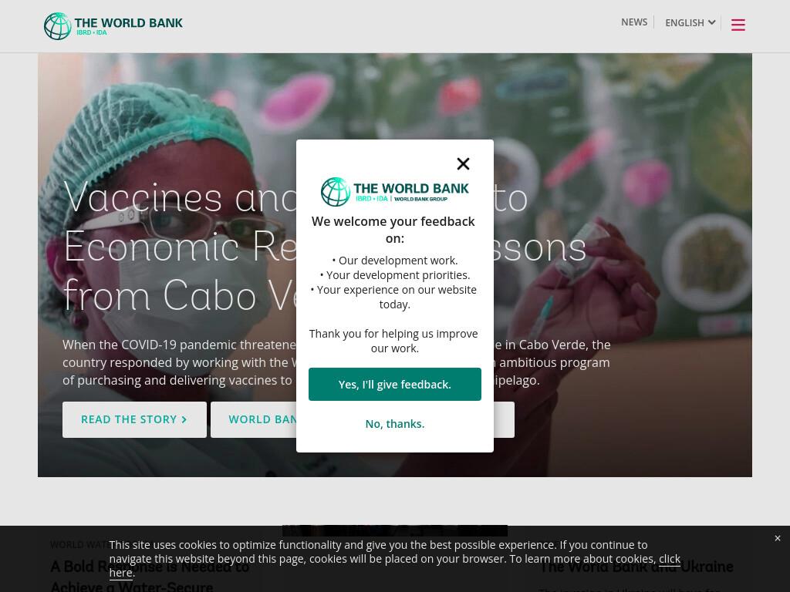Open the NEWS menu item

coord(634,22)
